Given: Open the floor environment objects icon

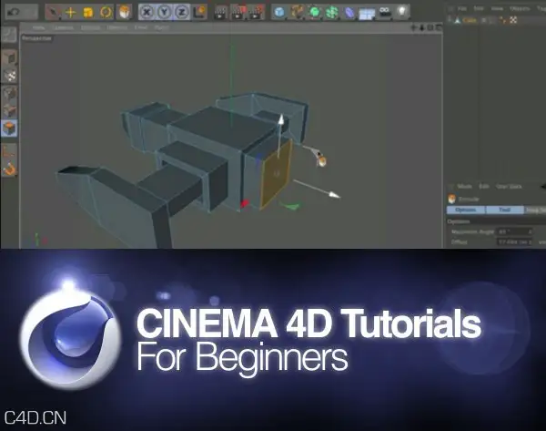Looking at the screenshot, I should (x=367, y=14).
